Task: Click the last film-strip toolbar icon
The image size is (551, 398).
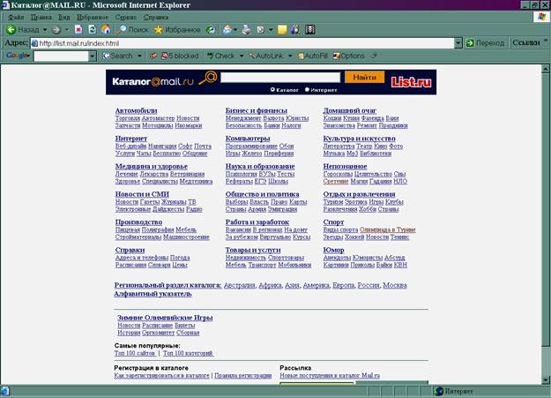Action: pyautogui.click(x=310, y=30)
